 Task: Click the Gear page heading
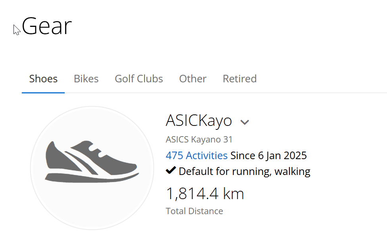click(46, 27)
